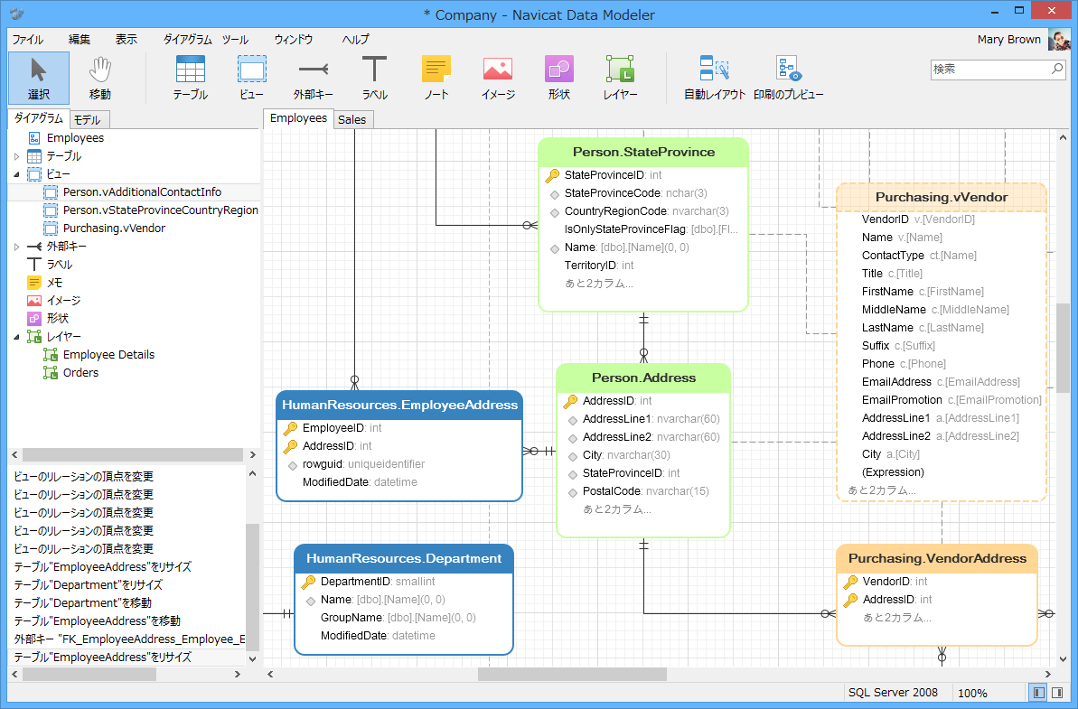Select Person.vStateProvinceCountryRegion in the tree
The width and height of the screenshot is (1078, 709).
[x=160, y=210]
